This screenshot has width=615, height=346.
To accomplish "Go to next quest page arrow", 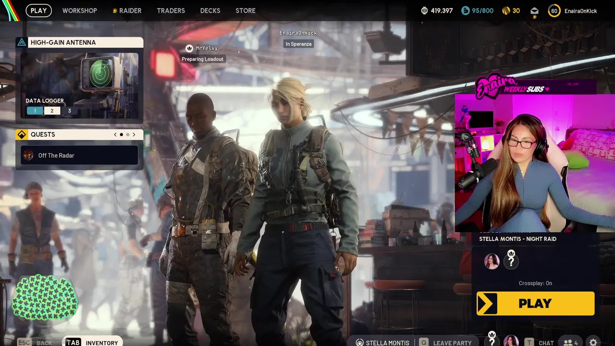I will (x=134, y=135).
